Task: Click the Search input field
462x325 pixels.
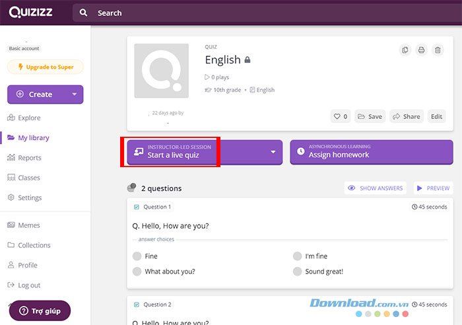Action: click(x=264, y=13)
